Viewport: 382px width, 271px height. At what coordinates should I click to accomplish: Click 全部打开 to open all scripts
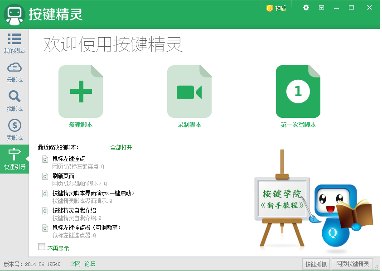pos(121,147)
